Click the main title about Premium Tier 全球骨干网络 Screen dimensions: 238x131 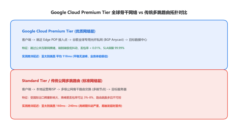[x=119, y=13]
